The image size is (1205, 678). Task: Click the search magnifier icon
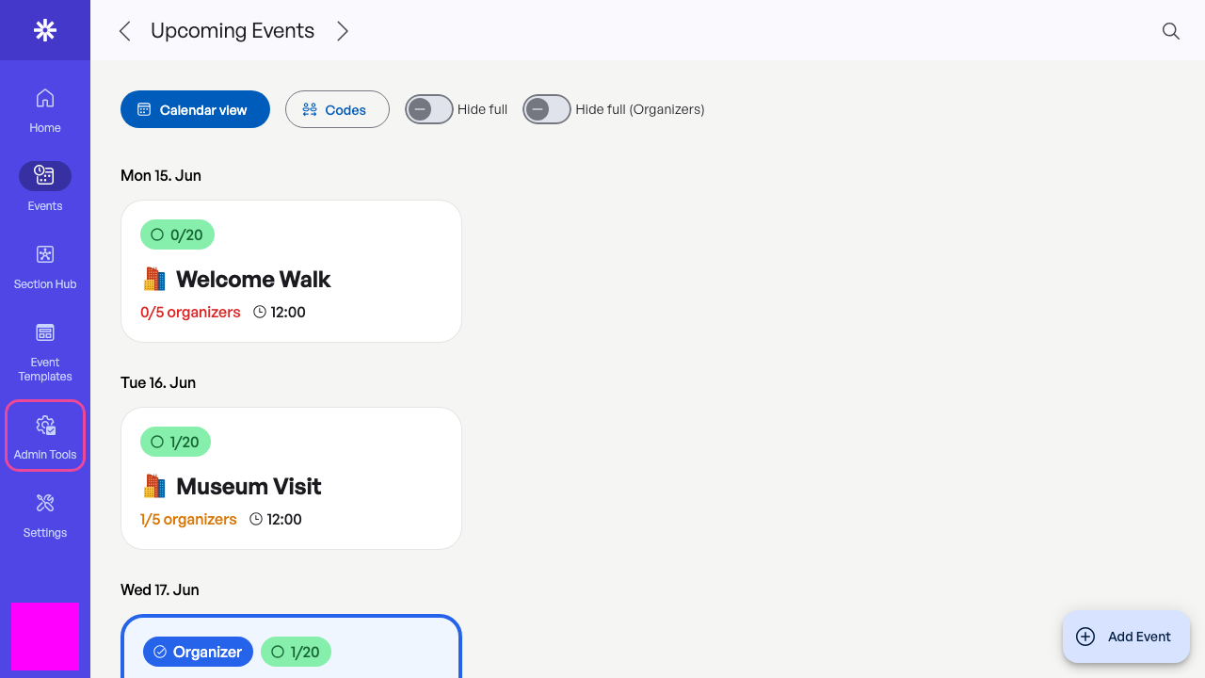point(1171,31)
